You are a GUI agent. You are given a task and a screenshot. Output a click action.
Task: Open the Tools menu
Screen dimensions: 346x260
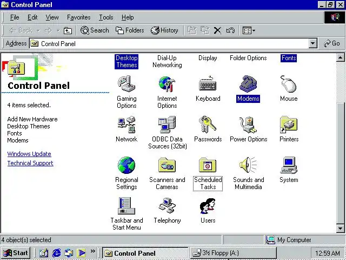pyautogui.click(x=106, y=17)
